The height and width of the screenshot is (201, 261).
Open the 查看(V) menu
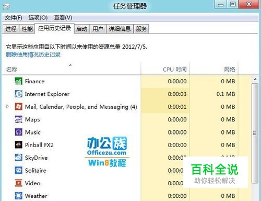63,18
